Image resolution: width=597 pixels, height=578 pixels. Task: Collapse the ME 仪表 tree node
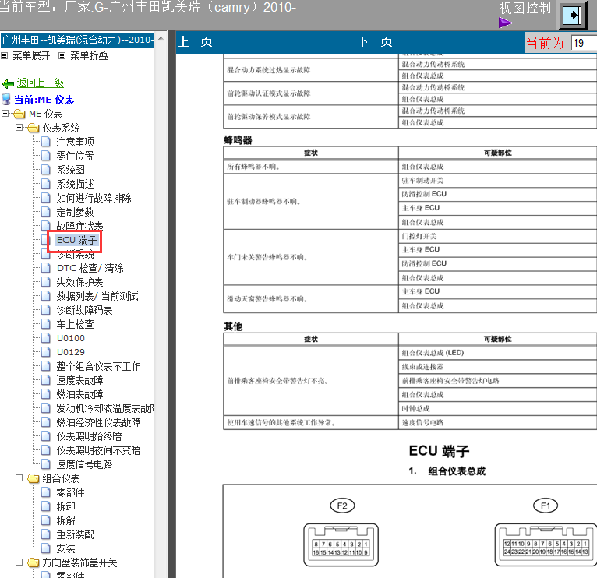[x=5, y=113]
